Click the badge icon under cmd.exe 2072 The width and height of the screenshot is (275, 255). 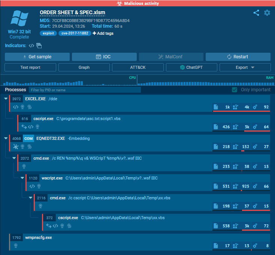click(24, 166)
